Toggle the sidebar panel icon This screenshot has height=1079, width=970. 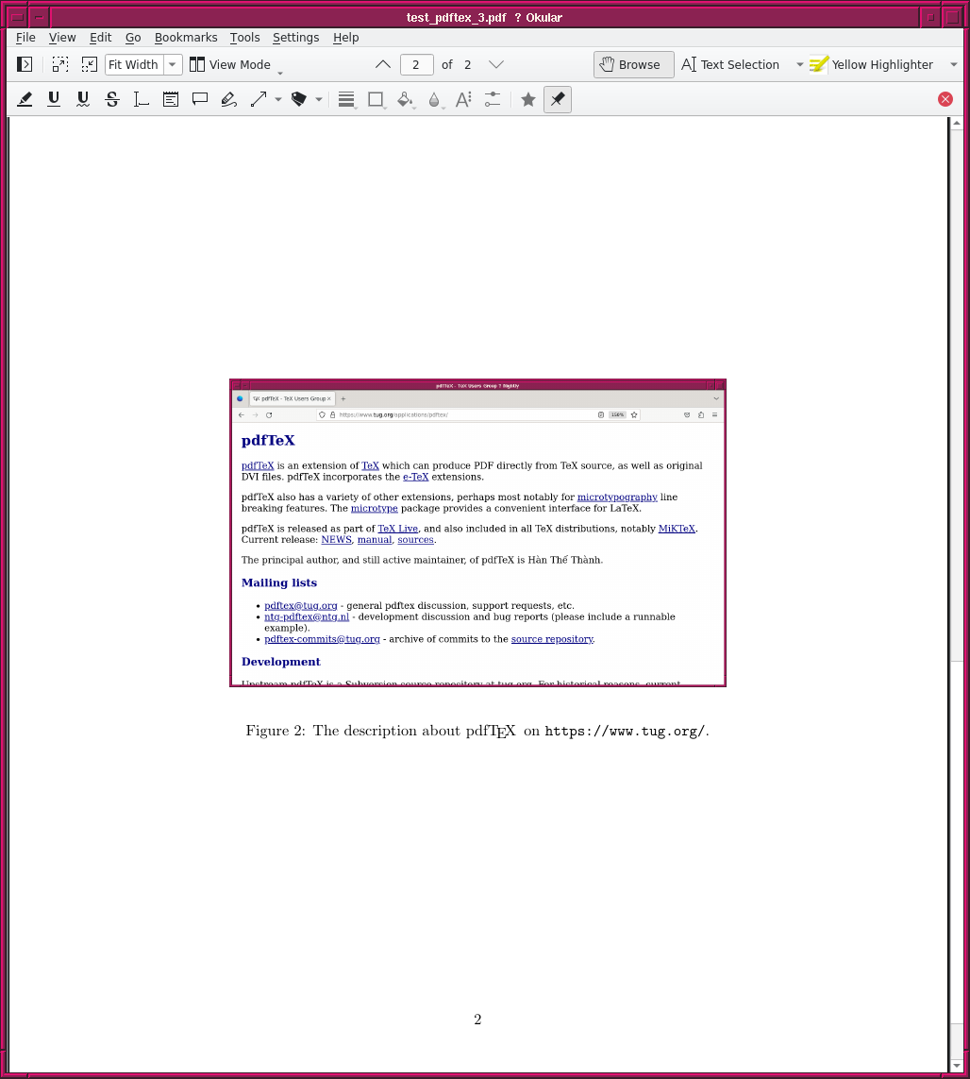point(25,64)
